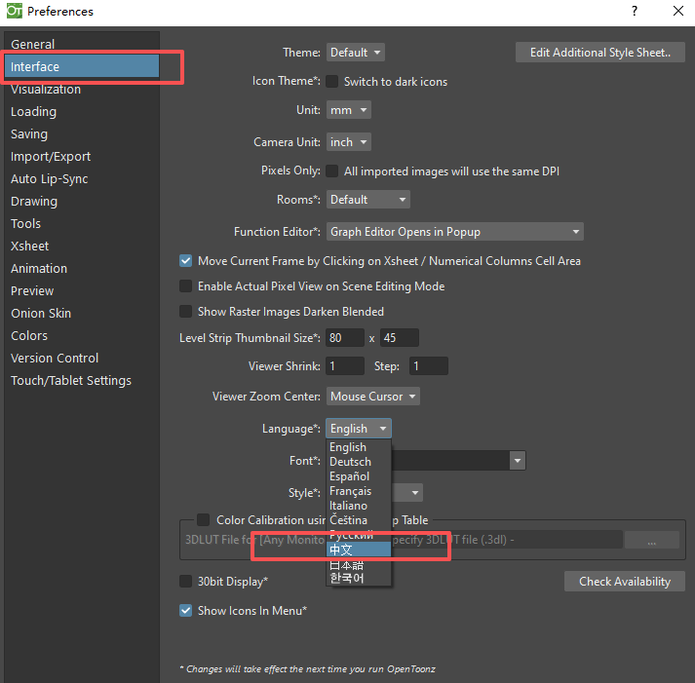Uncheck Show Icons In Menu option
The height and width of the screenshot is (683, 695).
tap(186, 610)
